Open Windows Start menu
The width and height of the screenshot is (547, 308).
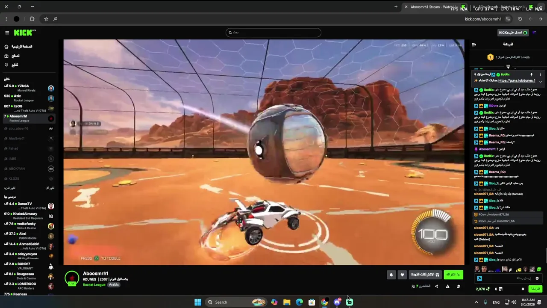point(198,302)
